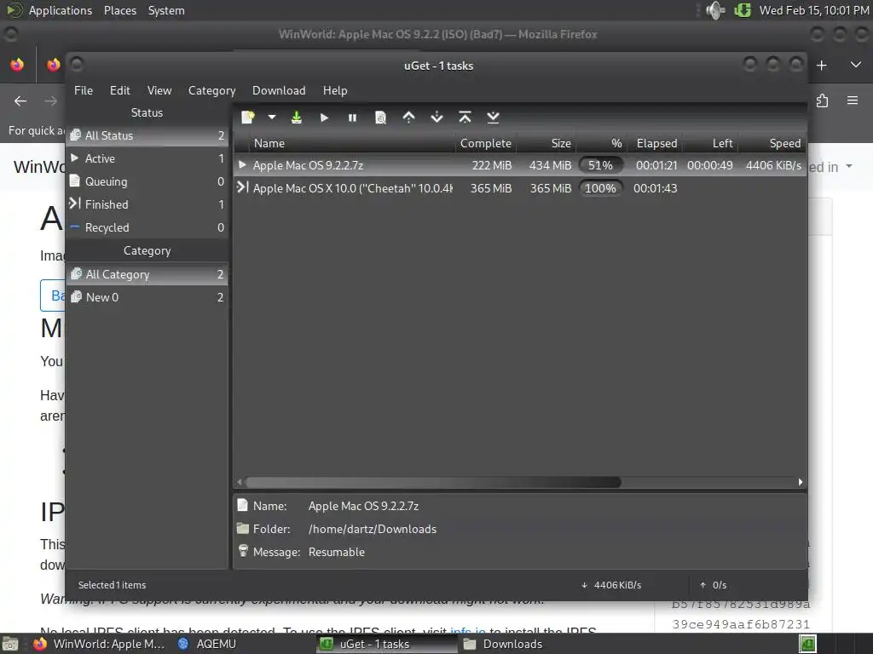Open the Applications system menu

(61, 10)
